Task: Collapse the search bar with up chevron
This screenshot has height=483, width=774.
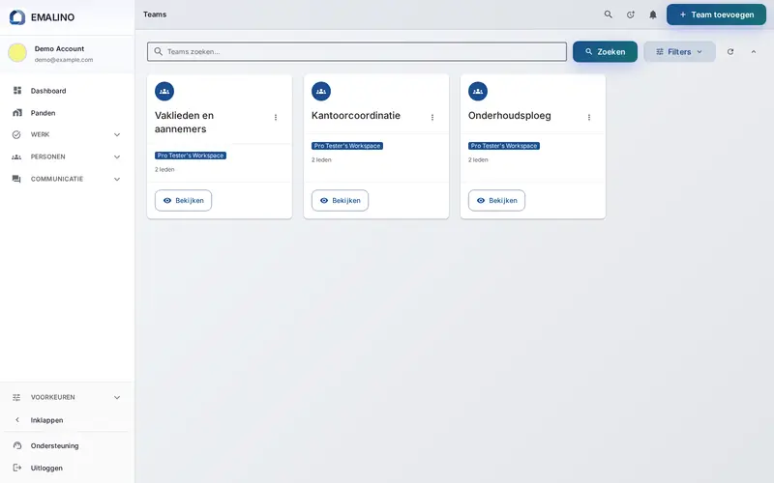Action: coord(754,52)
